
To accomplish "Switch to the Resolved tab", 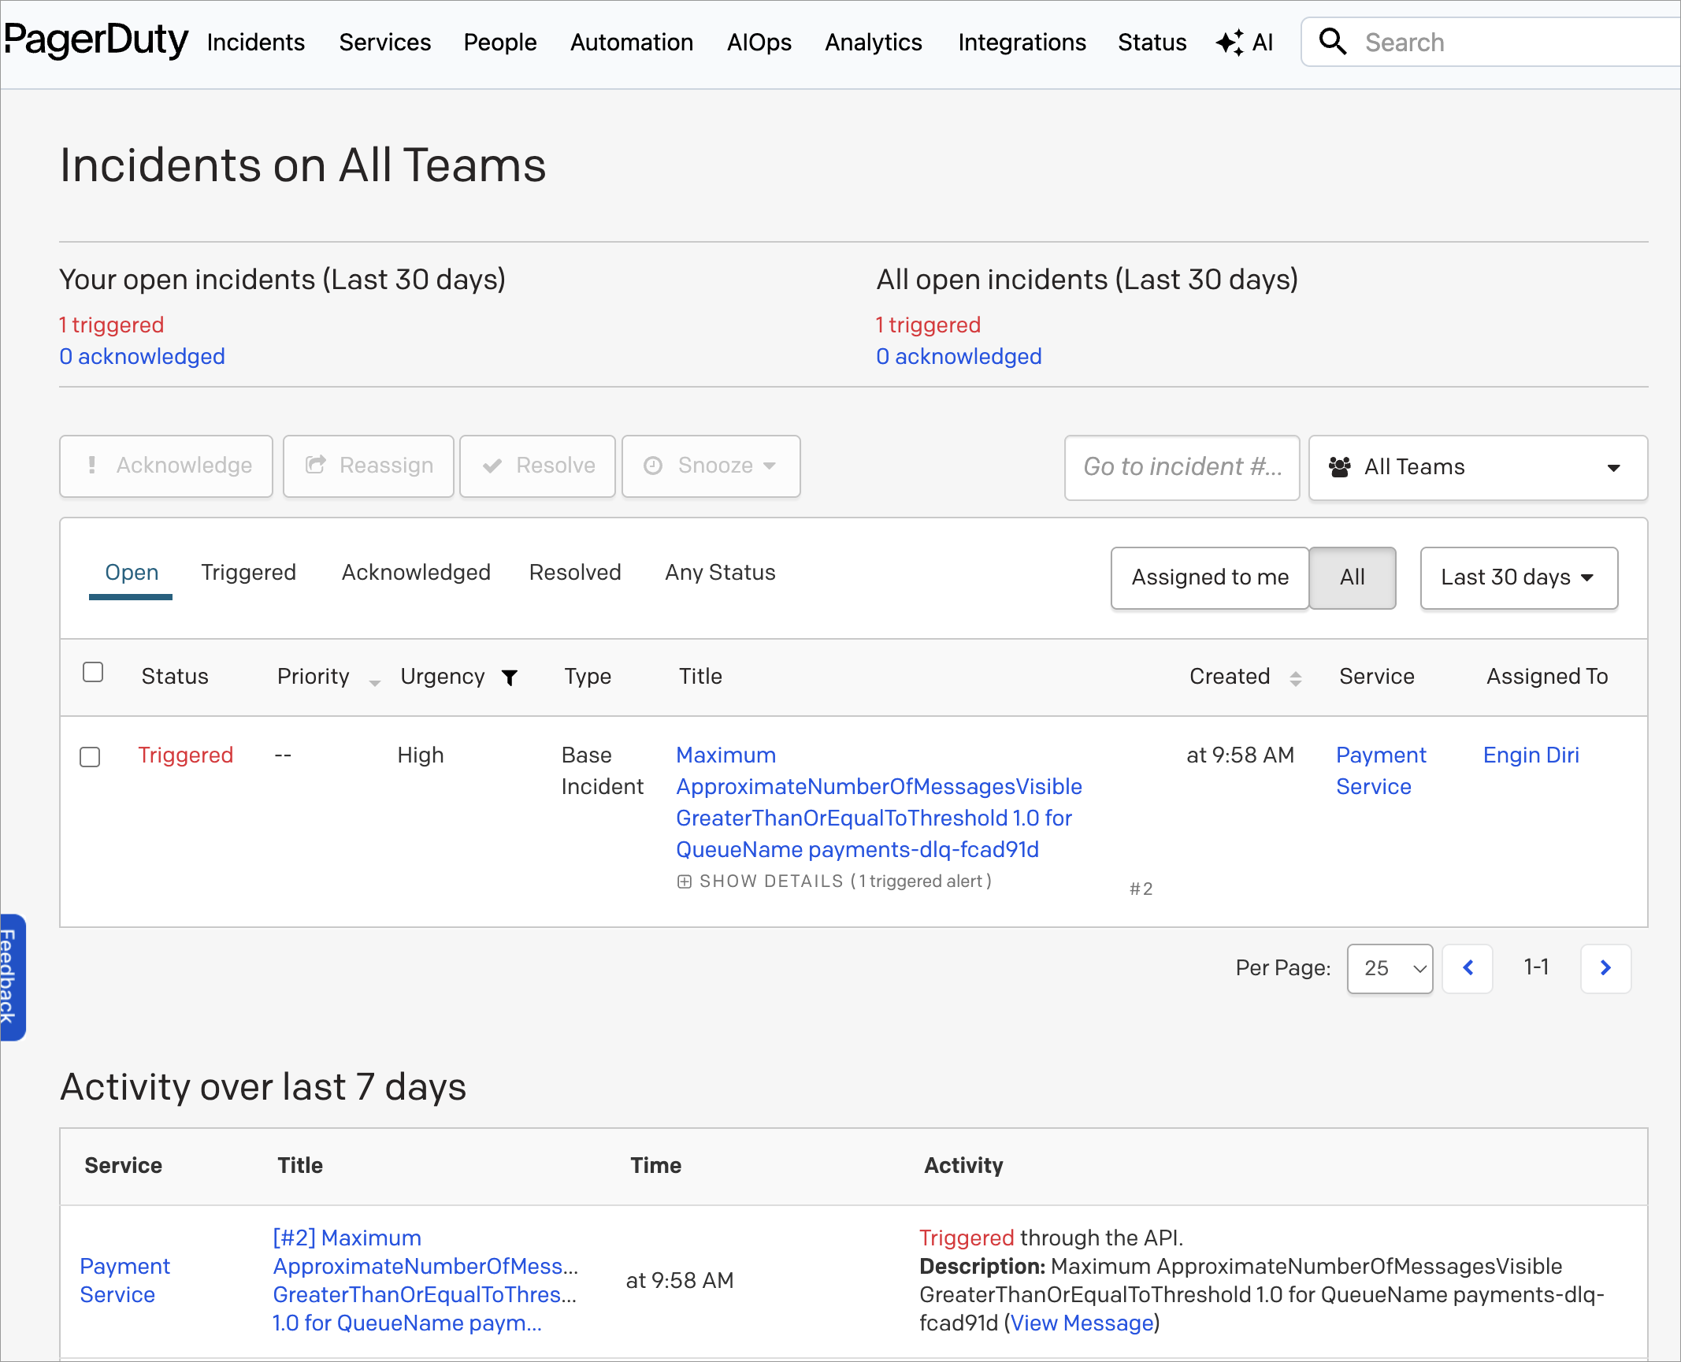I will [575, 573].
